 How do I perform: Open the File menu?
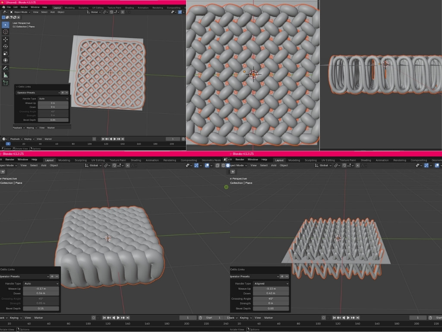pyautogui.click(x=9, y=7)
